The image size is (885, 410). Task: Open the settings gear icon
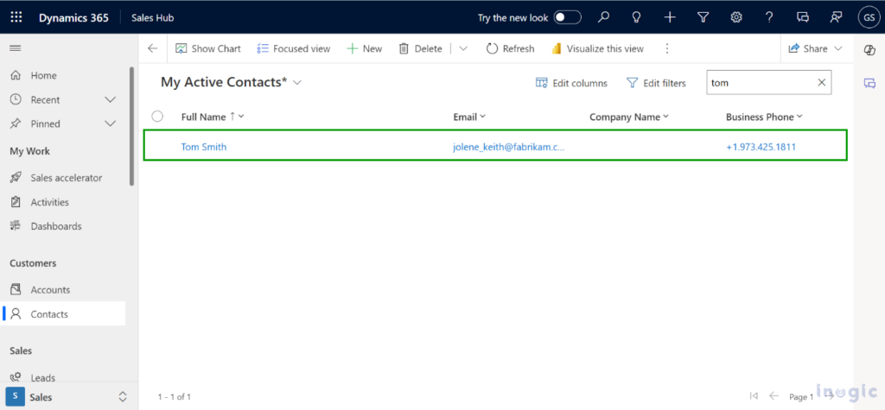[x=736, y=17]
